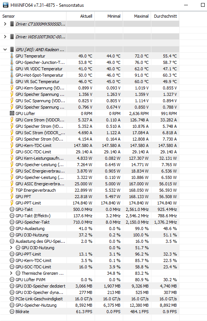Click the GPU SoC Spannung lightning icon

pyautogui.click(x=12, y=100)
